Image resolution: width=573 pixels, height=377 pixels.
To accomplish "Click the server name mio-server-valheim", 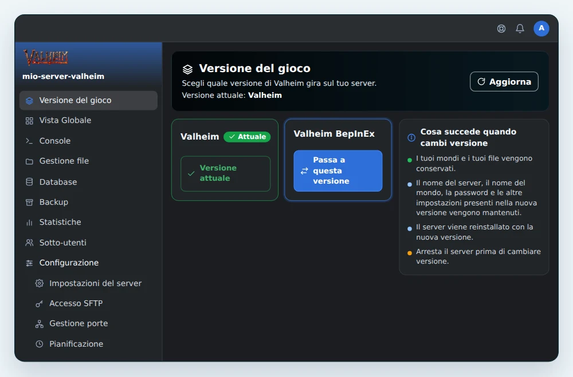I will (x=63, y=76).
